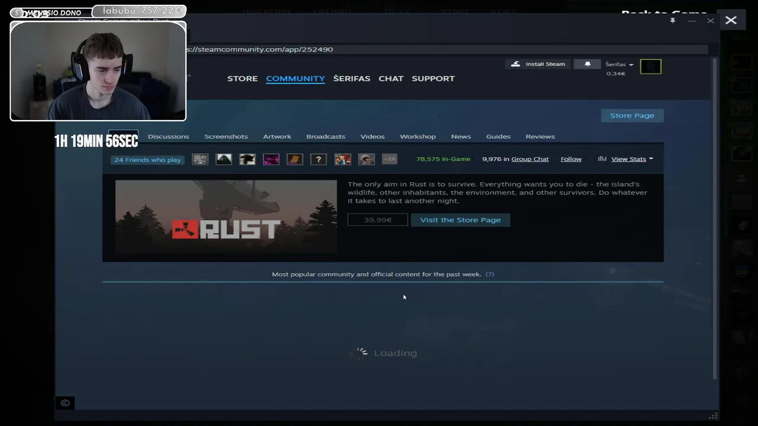758x426 pixels.
Task: Open the Artwork tab
Action: click(x=277, y=136)
